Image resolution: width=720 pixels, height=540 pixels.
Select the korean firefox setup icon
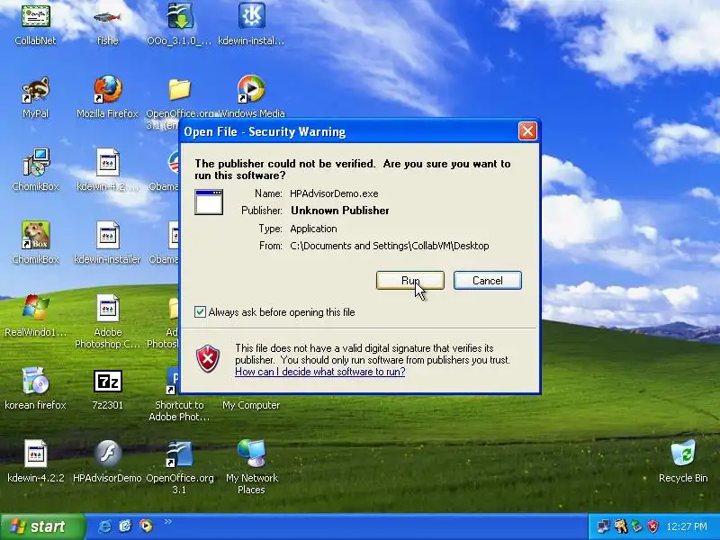pyautogui.click(x=35, y=381)
